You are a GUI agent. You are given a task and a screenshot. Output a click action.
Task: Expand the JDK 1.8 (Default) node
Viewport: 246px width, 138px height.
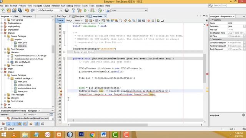[8, 62]
